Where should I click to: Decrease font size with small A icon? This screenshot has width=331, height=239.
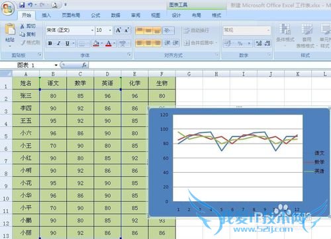click(x=127, y=30)
